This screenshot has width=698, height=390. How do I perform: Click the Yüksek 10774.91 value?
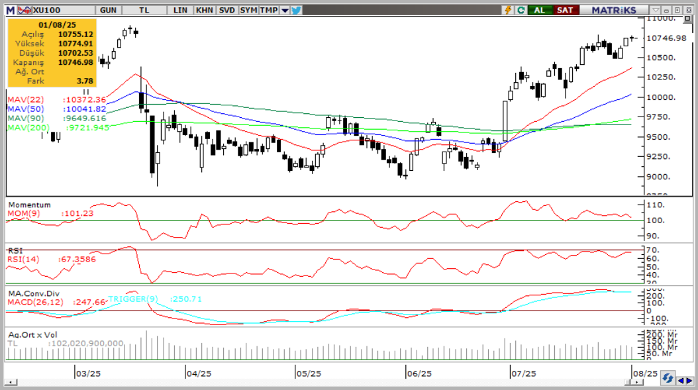(75, 44)
